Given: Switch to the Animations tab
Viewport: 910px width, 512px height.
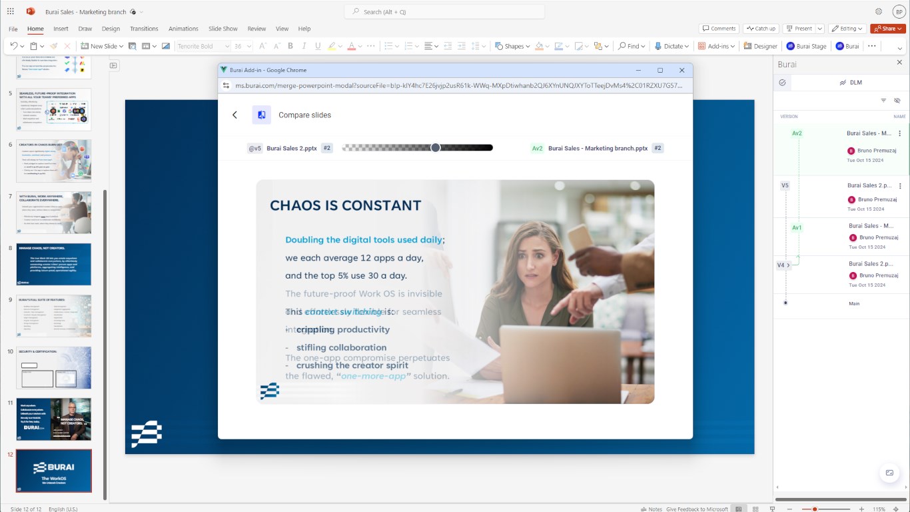Looking at the screenshot, I should click(183, 29).
